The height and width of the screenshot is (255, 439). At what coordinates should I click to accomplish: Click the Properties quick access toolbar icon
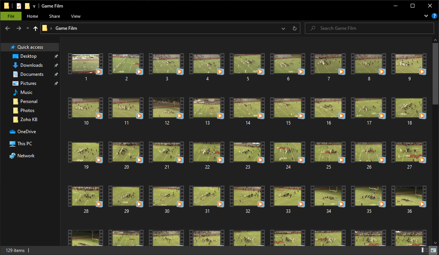[x=19, y=6]
